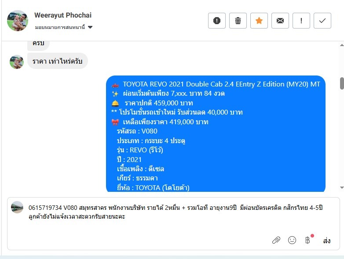Click the scroll up arrow in chat
Image resolution: width=344 pixels, height=259 pixels.
(342, 45)
